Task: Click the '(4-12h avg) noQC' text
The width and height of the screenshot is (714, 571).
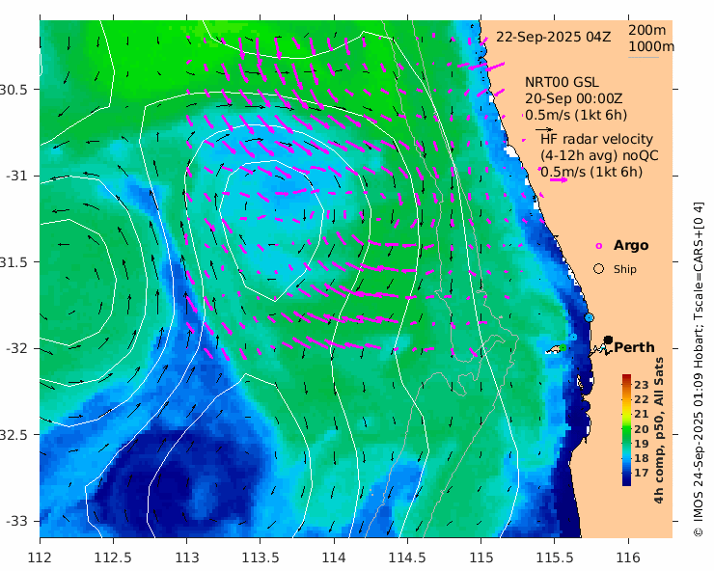Action: (599, 155)
